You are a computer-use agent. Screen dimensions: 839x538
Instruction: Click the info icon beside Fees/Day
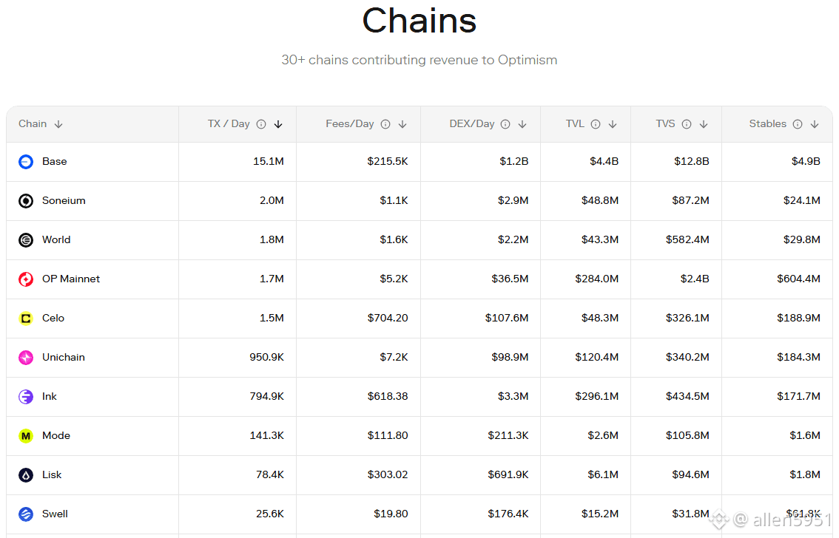pyautogui.click(x=385, y=124)
